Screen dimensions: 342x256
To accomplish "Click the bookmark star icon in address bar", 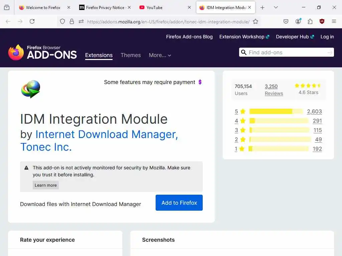I will (255, 21).
